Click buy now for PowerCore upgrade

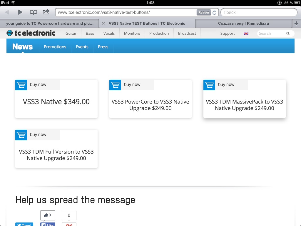tap(132, 84)
